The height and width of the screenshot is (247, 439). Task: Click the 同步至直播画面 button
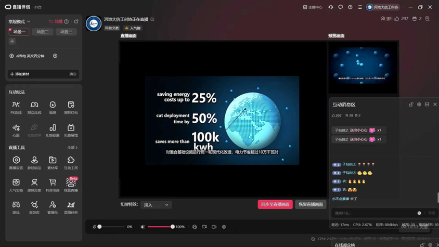point(275,204)
